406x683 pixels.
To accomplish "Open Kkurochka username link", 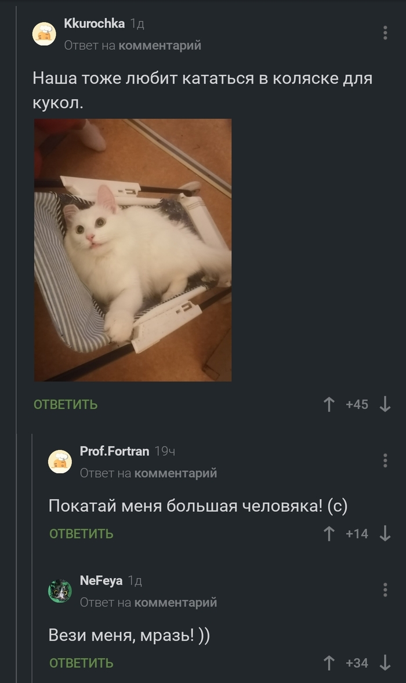I will pyautogui.click(x=95, y=24).
